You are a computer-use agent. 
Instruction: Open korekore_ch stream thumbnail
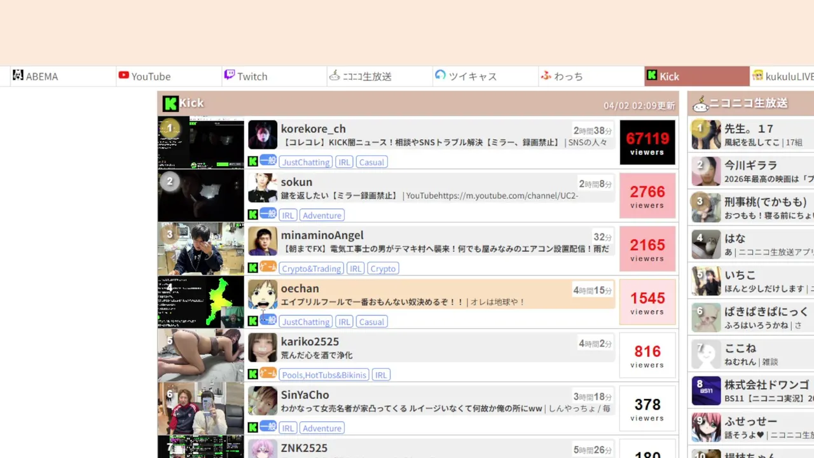click(x=201, y=142)
